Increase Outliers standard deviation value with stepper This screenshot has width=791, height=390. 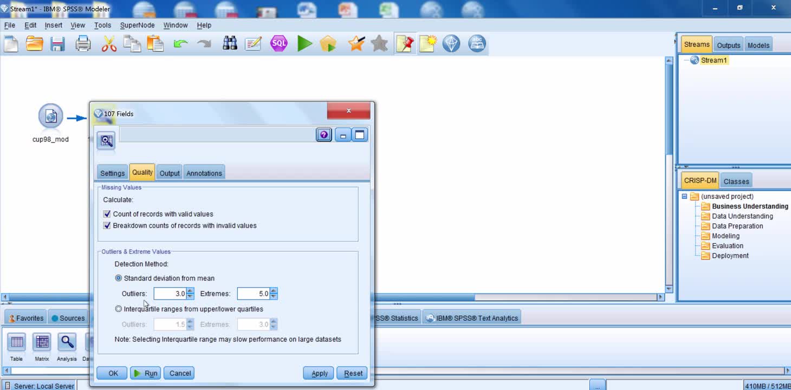(190, 291)
